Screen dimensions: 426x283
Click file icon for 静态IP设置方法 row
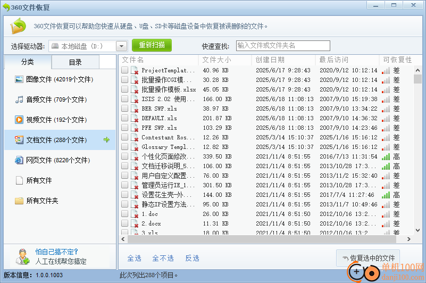coord(135,204)
